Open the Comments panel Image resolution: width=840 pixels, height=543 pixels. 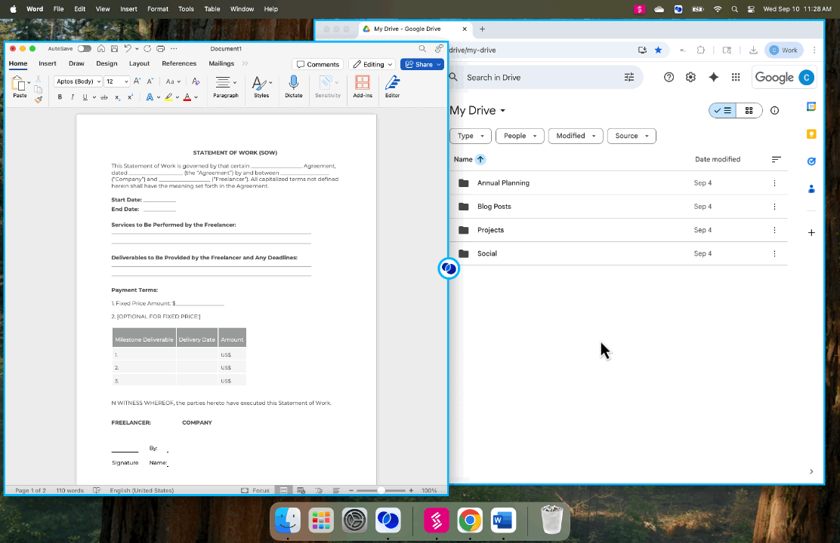(317, 64)
